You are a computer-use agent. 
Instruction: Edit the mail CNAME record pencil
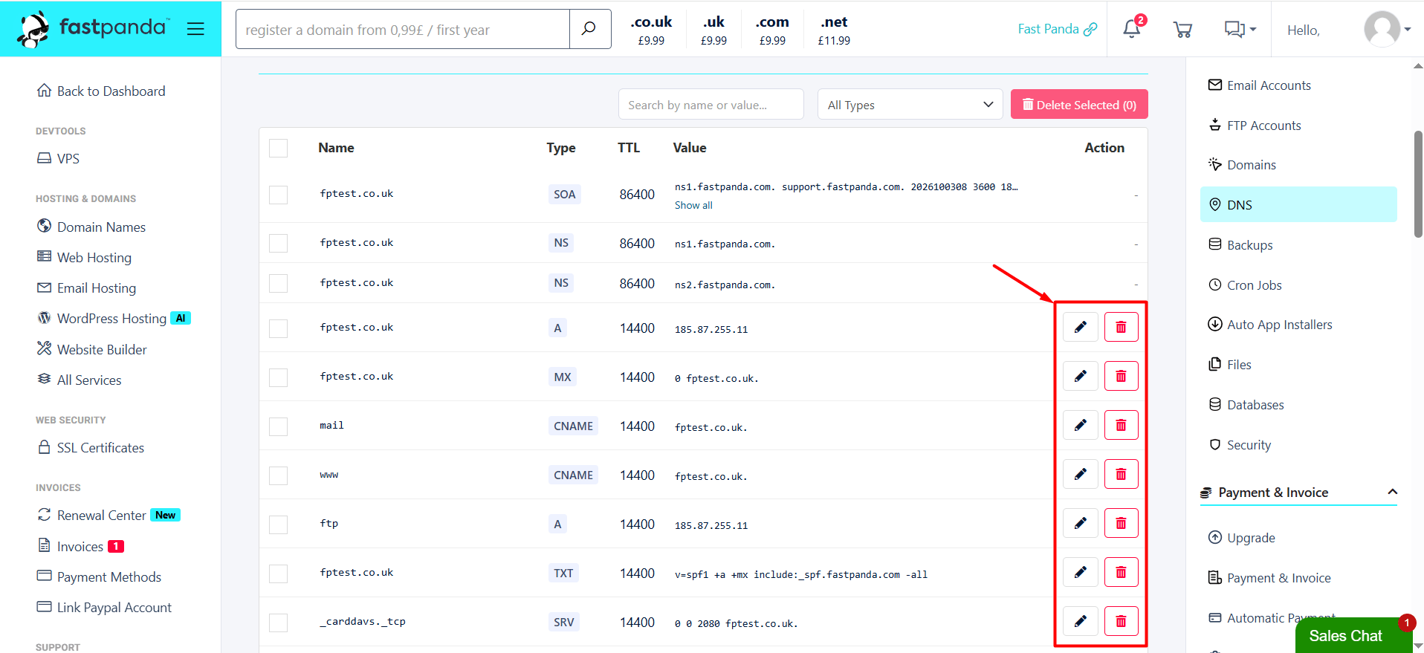click(1080, 425)
